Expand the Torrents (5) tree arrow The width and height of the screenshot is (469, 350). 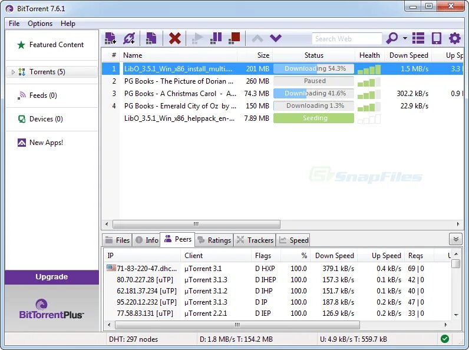pyautogui.click(x=13, y=72)
